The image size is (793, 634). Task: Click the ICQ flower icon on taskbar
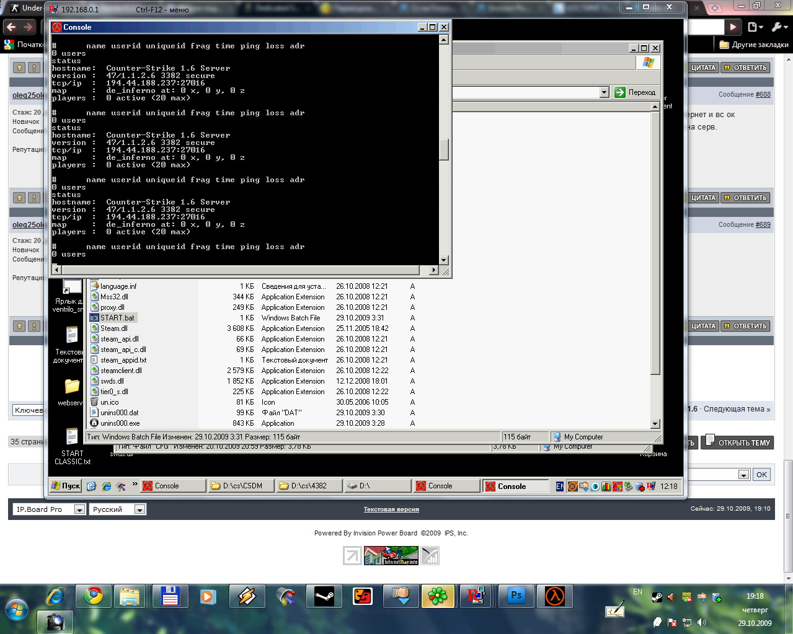[438, 596]
